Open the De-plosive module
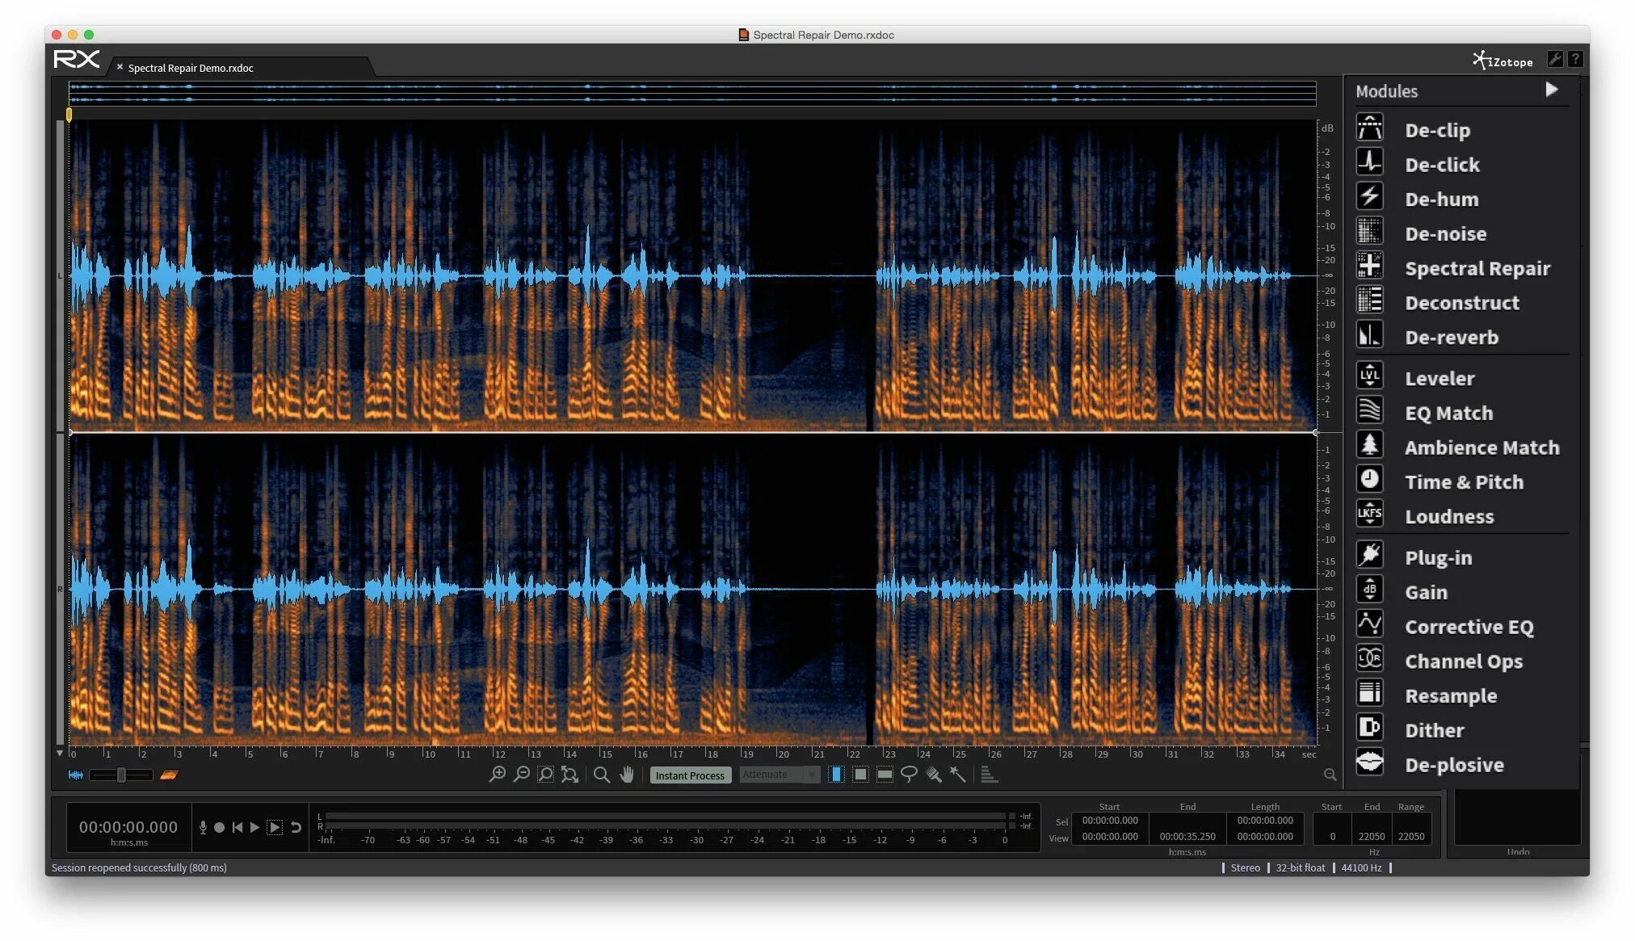1635x941 pixels. pyautogui.click(x=1453, y=765)
